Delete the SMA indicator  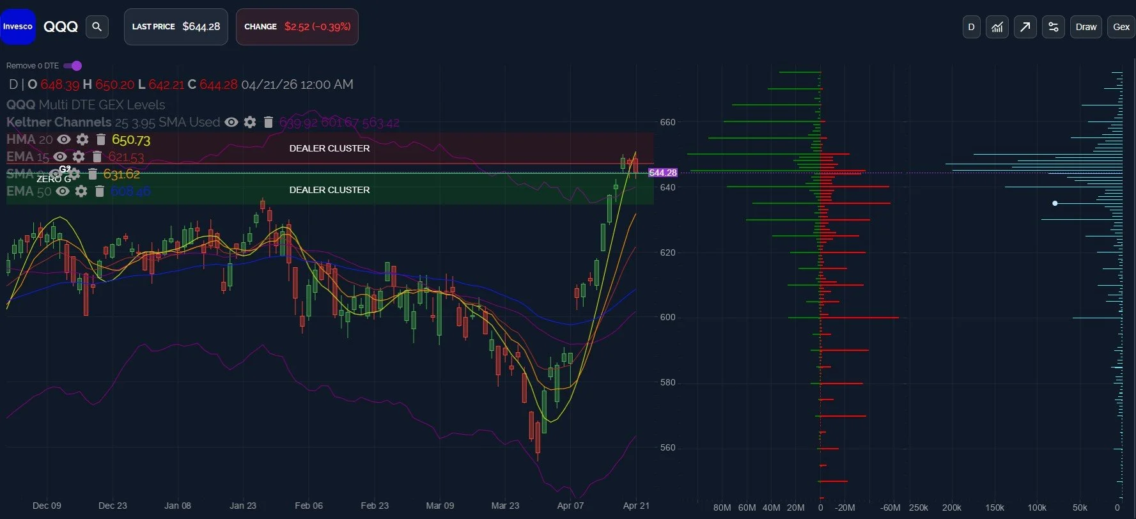[x=93, y=174]
